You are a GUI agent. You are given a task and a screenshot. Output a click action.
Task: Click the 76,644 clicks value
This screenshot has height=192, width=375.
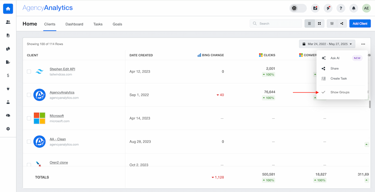click(269, 92)
